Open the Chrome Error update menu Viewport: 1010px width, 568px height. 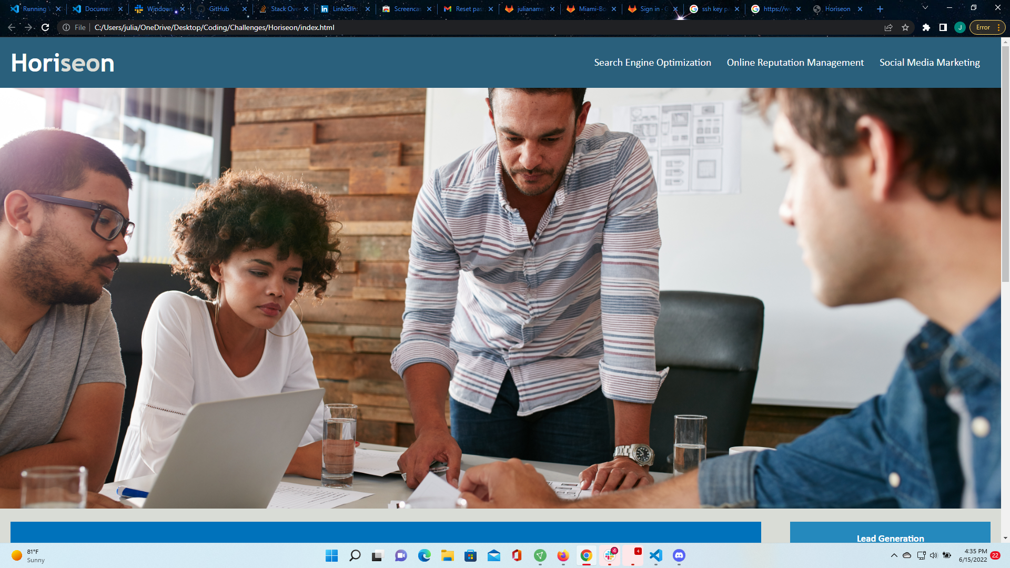[x=987, y=27]
